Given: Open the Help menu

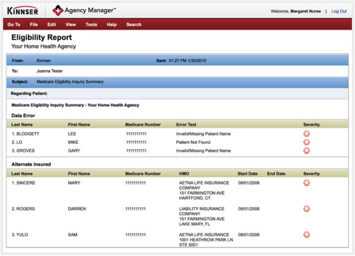Looking at the screenshot, I should click(x=112, y=24).
